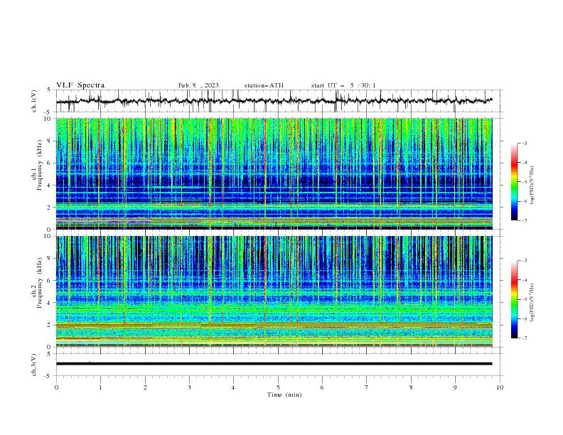The image size is (563, 435).
Task: Click the "9" time axis tick label
Action: click(x=455, y=387)
